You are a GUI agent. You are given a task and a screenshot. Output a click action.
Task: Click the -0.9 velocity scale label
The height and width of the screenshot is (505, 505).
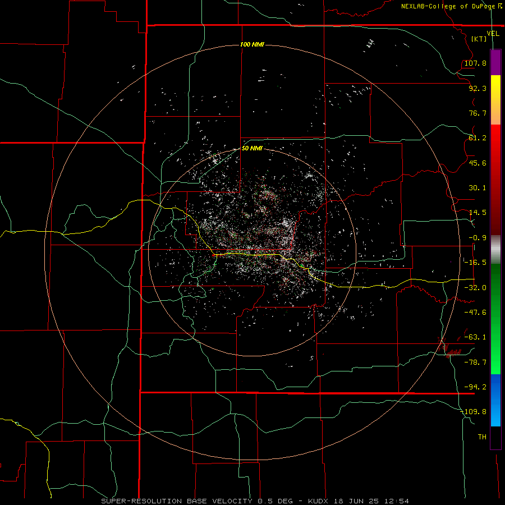click(478, 238)
